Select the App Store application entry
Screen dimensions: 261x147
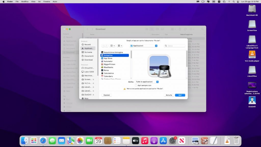108,58
